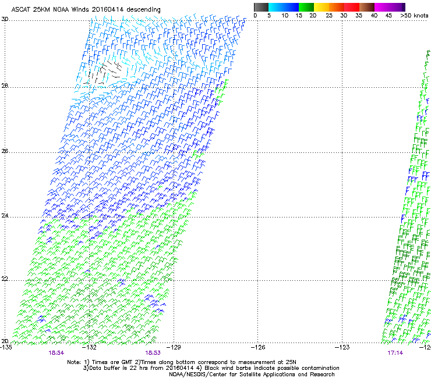Click the 30 latitude axis label
431x378 pixels.
point(5,19)
